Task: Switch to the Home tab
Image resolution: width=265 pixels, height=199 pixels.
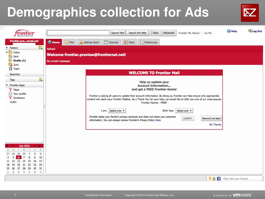Action: click(x=54, y=42)
